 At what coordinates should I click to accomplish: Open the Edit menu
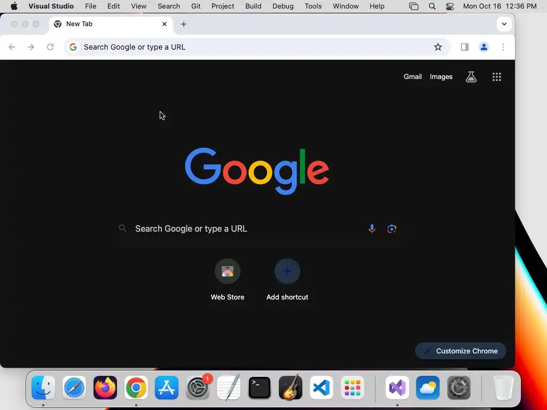(113, 6)
